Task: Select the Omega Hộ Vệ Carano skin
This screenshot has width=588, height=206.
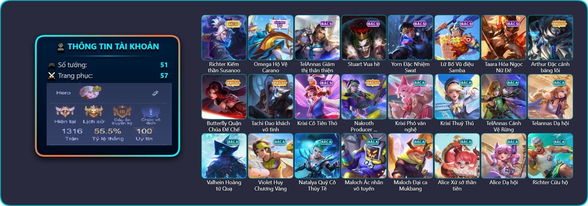Action: pos(271,38)
